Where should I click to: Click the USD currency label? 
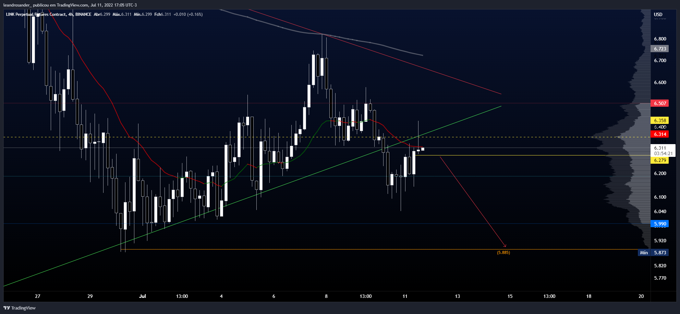pos(658,14)
